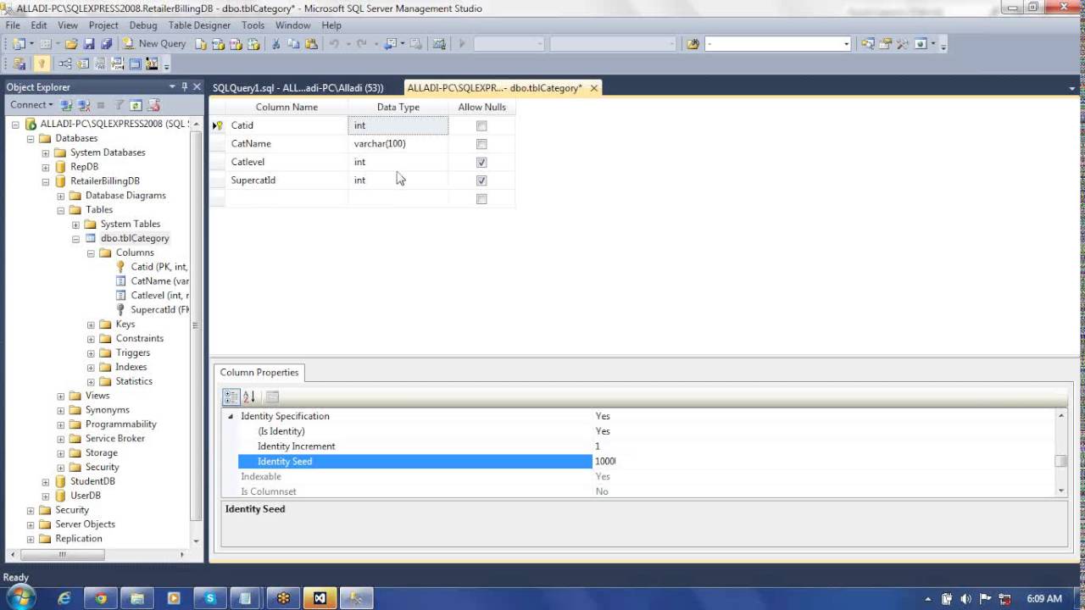The height and width of the screenshot is (610, 1085).
Task: Collapse the RetailerBillingDB node
Action: 46,181
